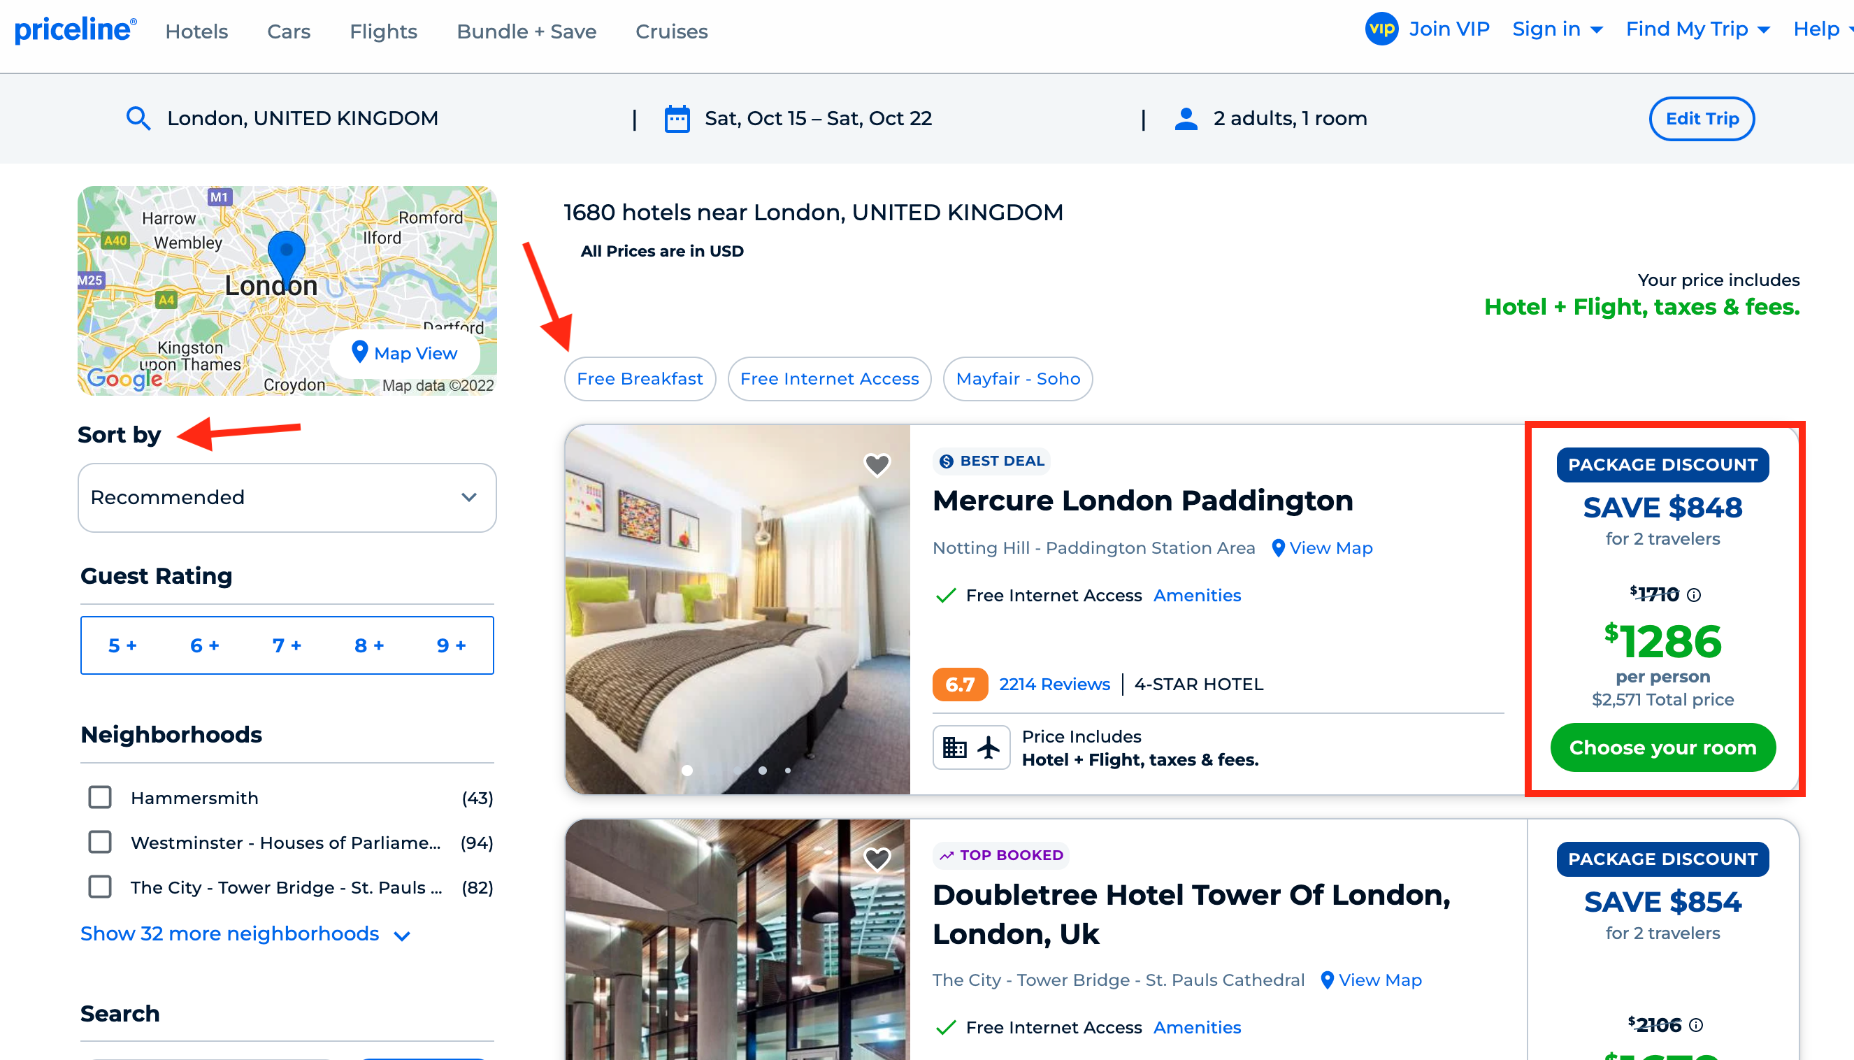Expand the Sign in menu
The height and width of the screenshot is (1060, 1854).
coord(1557,29)
